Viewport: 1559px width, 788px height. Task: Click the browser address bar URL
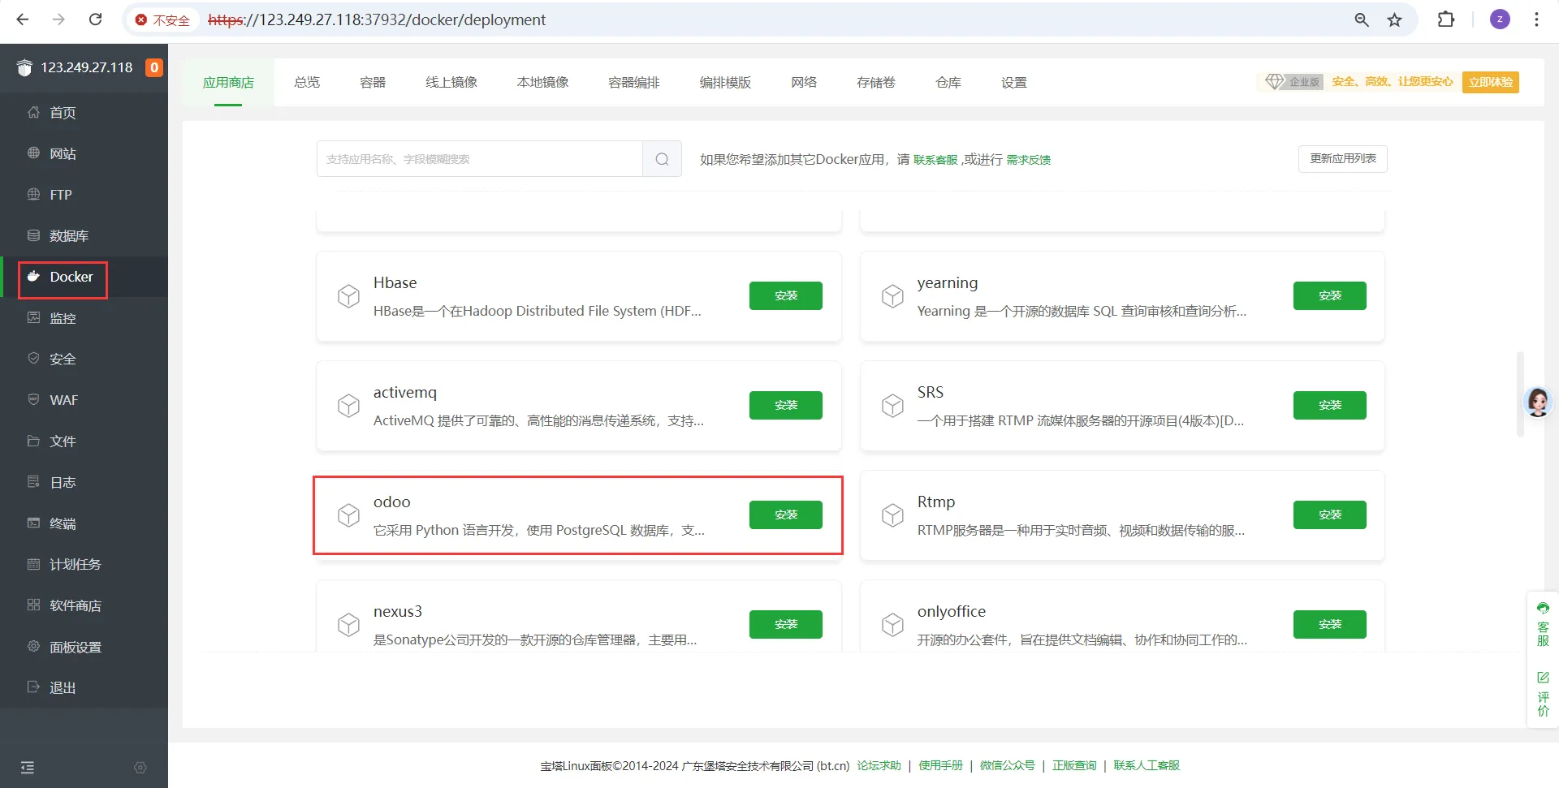(377, 19)
